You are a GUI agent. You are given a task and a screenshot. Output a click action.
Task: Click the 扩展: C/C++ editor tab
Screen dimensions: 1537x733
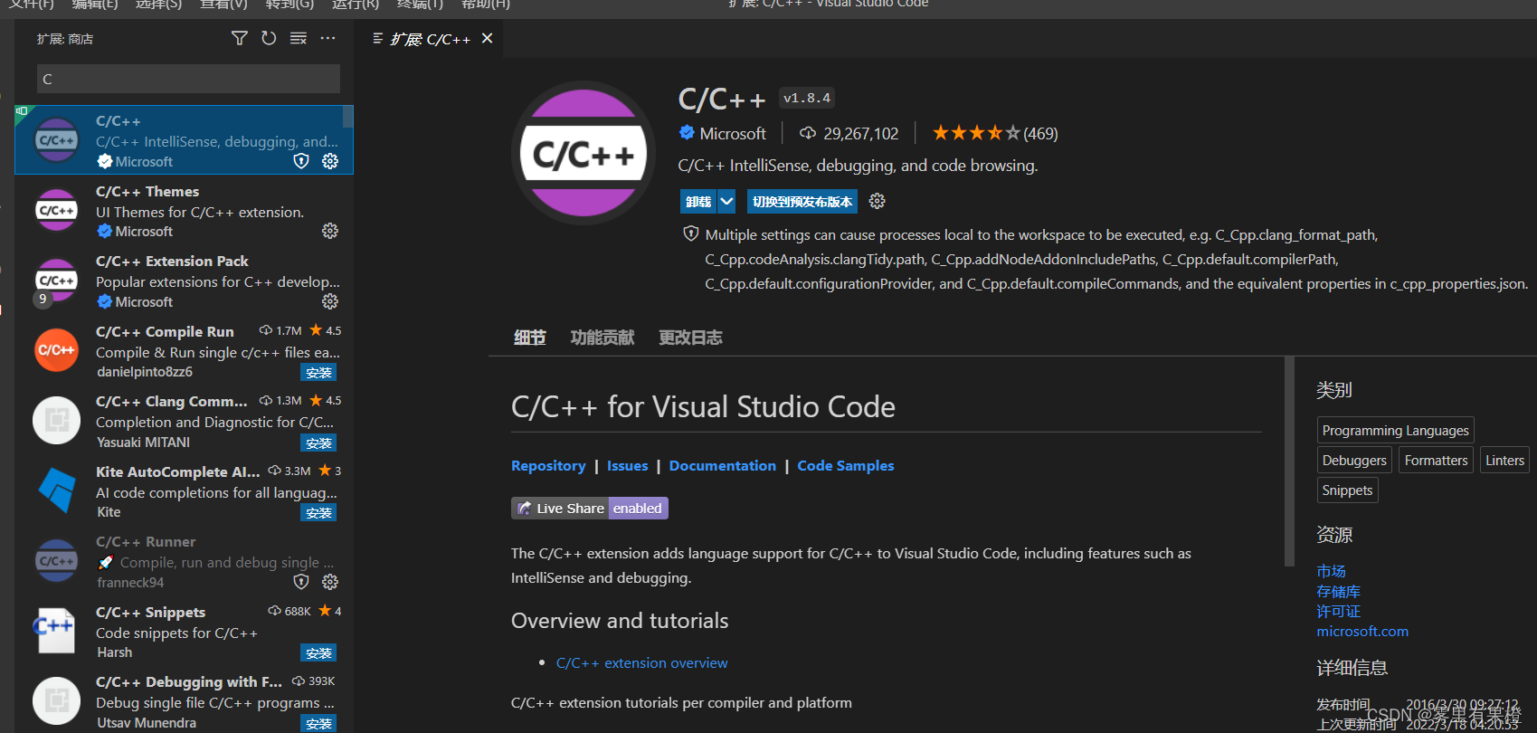click(x=429, y=38)
